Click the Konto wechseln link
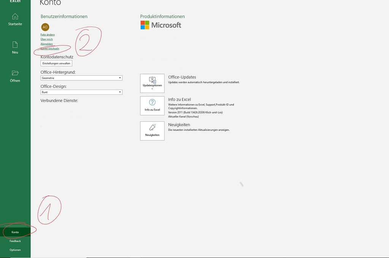Image resolution: width=389 pixels, height=258 pixels. click(50, 49)
